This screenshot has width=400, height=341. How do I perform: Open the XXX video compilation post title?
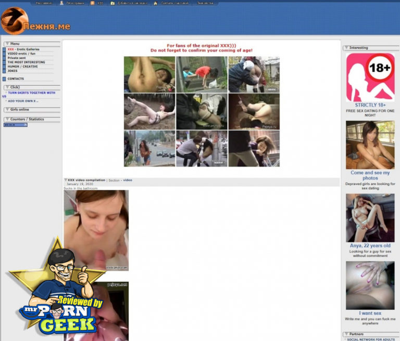pos(86,180)
